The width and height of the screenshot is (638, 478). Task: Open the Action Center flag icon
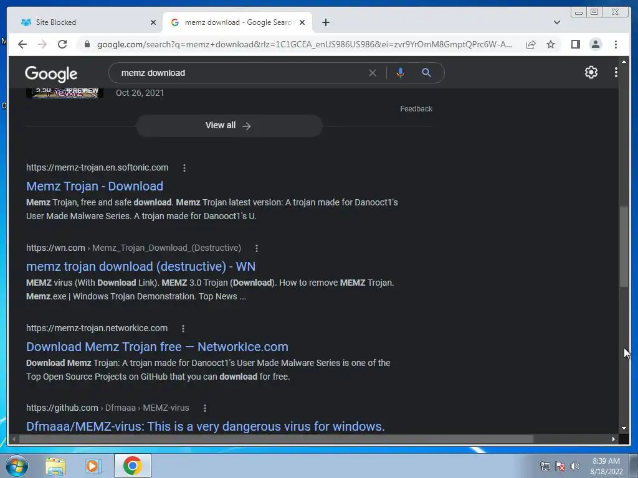(x=560, y=466)
